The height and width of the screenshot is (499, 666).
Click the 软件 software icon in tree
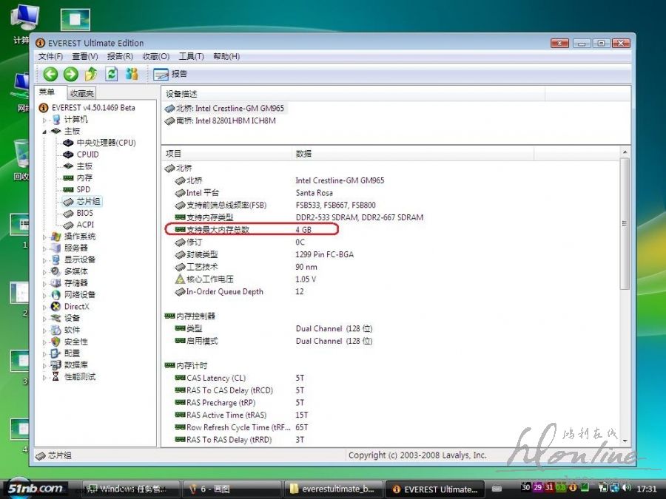55,330
